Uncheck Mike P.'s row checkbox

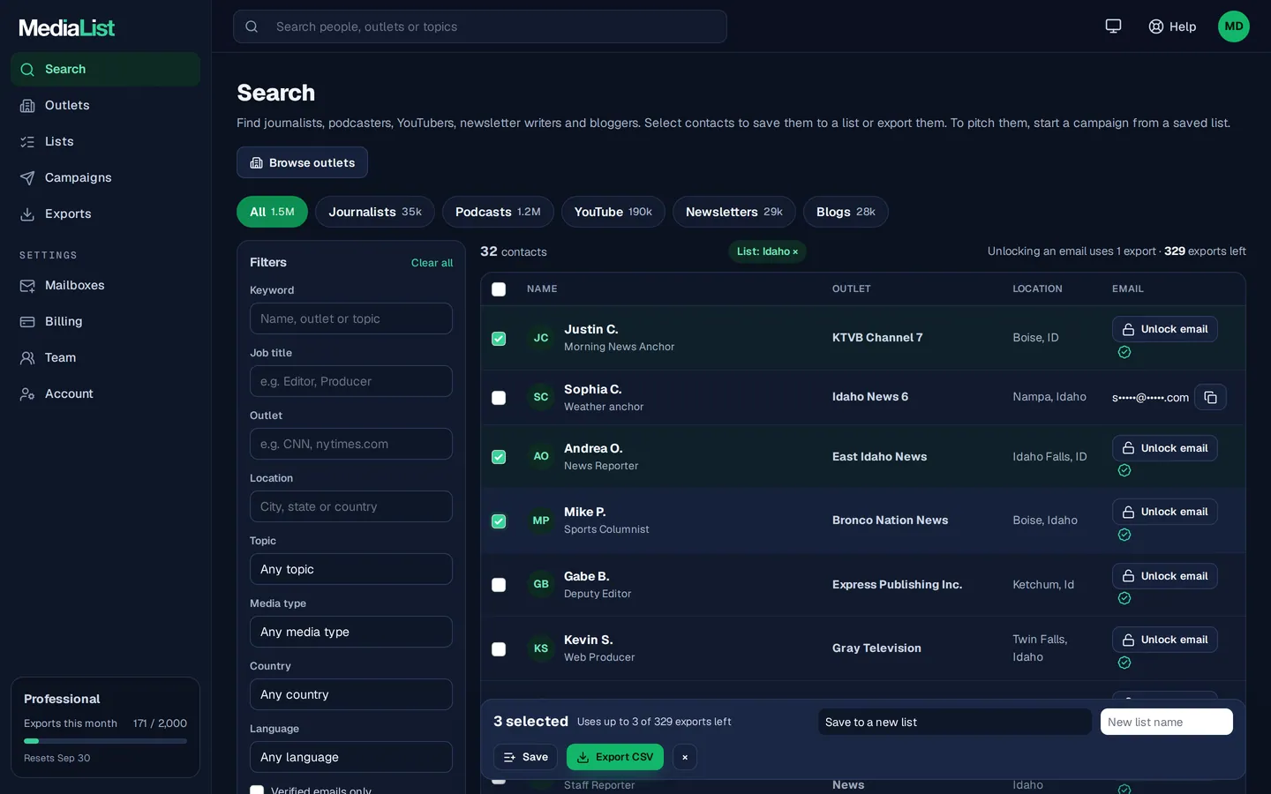[499, 521]
